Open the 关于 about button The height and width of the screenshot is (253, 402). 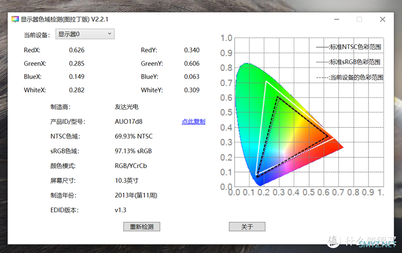[x=247, y=227]
